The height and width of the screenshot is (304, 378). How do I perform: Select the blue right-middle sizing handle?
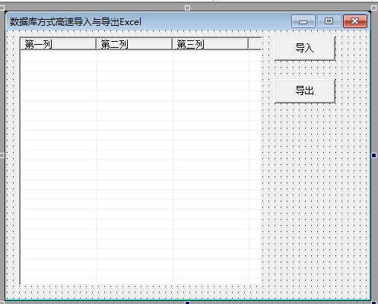tap(374, 155)
